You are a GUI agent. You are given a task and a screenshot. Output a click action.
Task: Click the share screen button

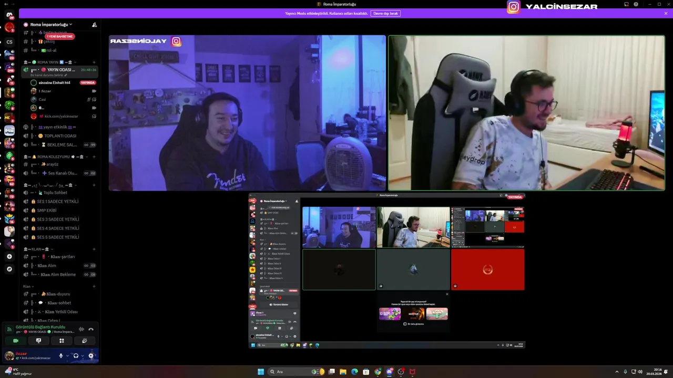coord(38,341)
